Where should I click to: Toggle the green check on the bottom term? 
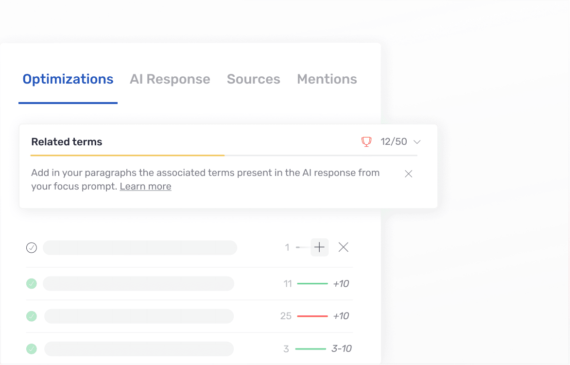coord(32,348)
